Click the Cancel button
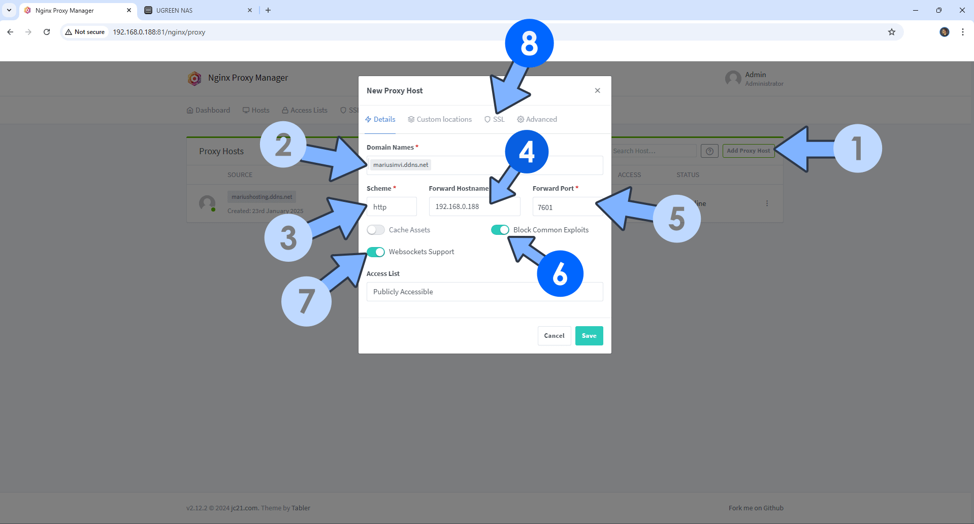Viewport: 974px width, 524px height. (x=554, y=336)
